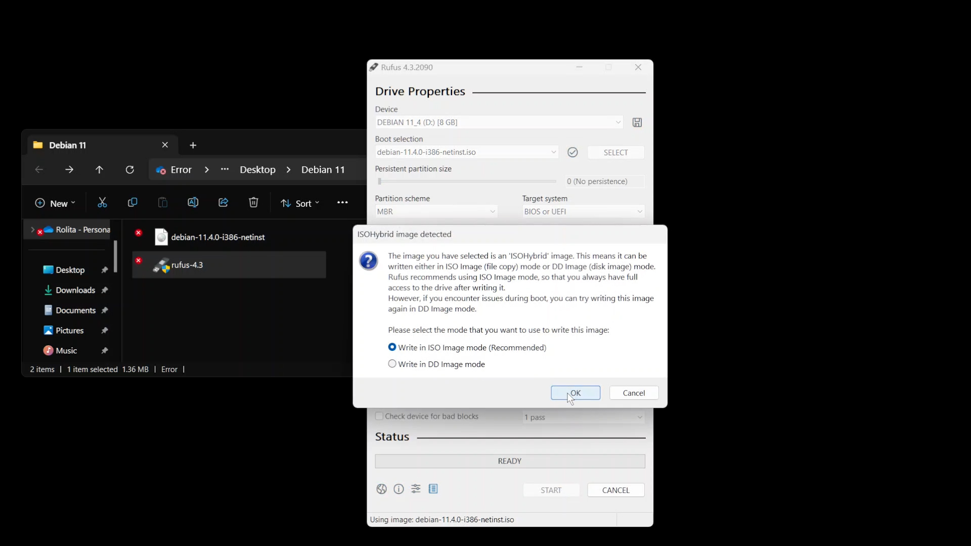Click the question mark icon in ISOHybrid dialog
The width and height of the screenshot is (971, 546).
pos(369,261)
